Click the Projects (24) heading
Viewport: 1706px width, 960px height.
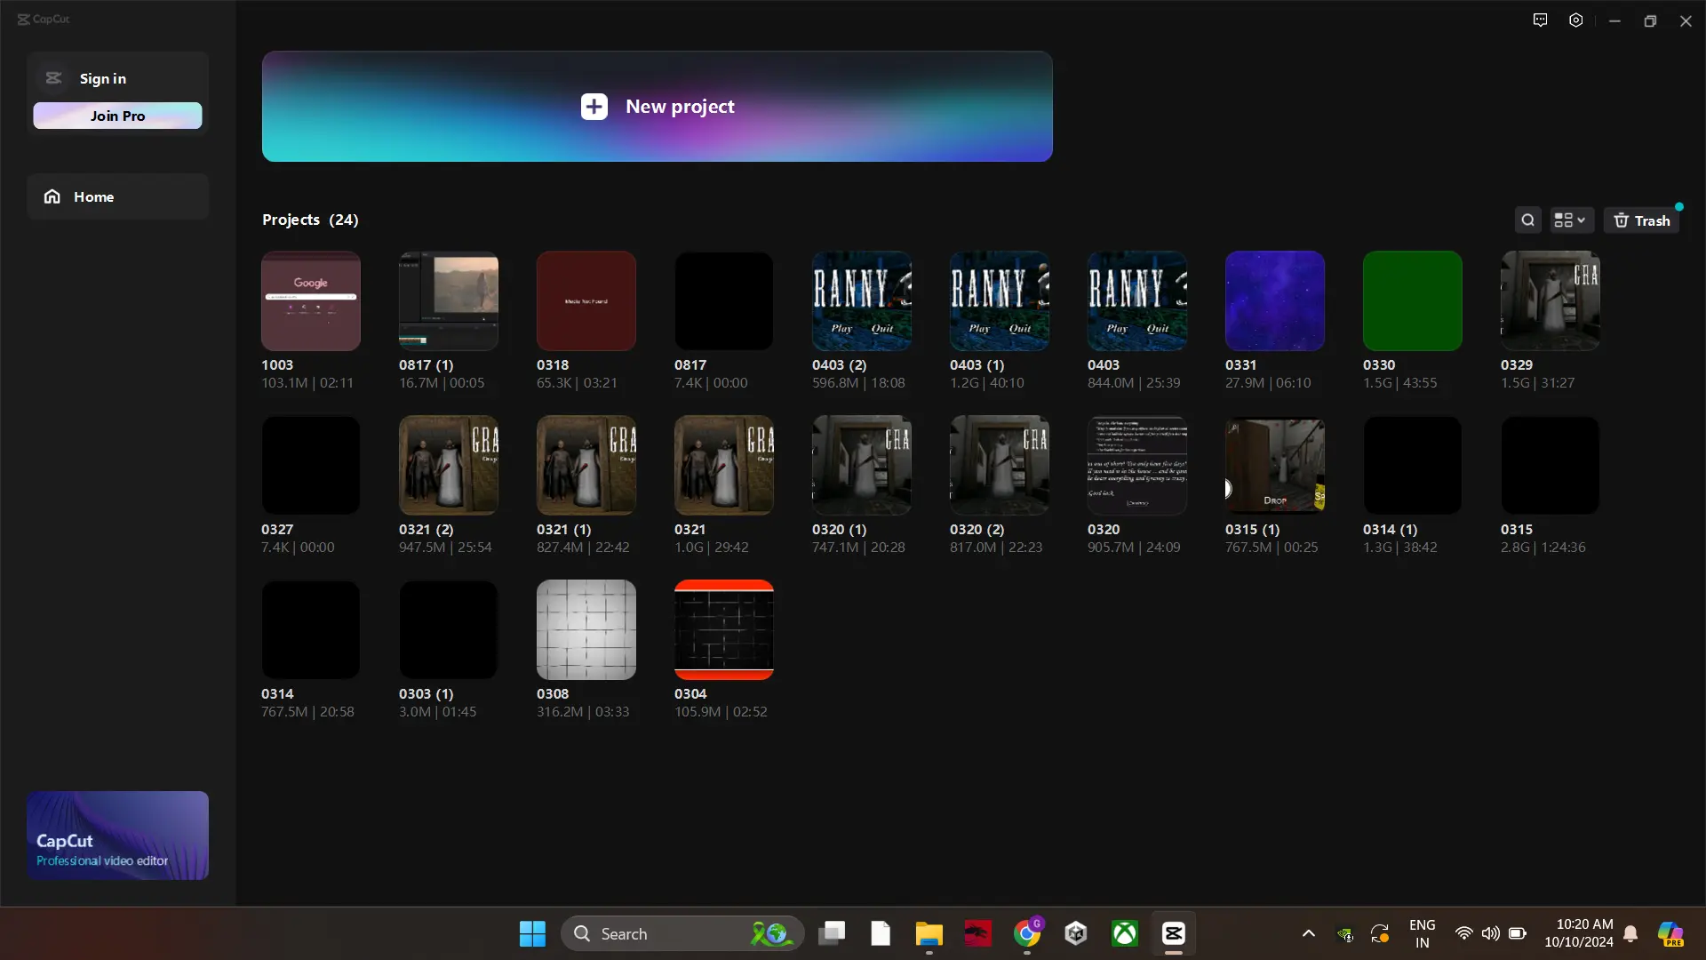[310, 220]
